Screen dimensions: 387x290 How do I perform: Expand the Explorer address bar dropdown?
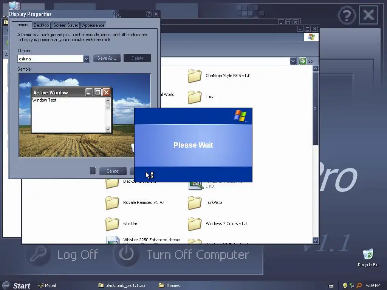(293, 61)
